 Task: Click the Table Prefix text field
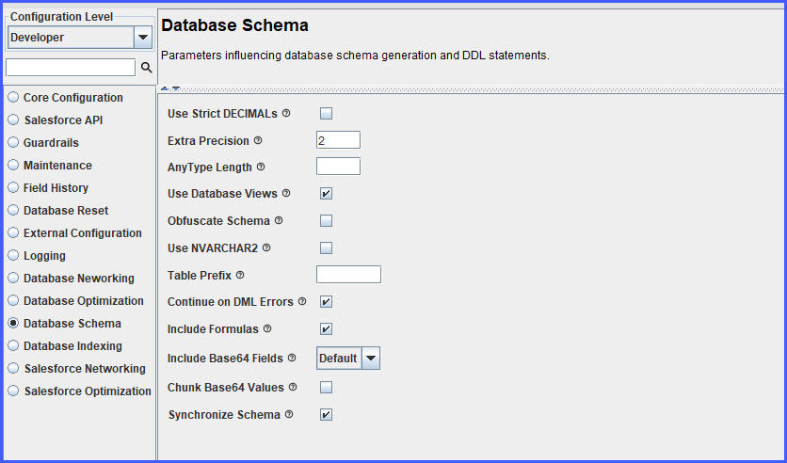point(349,275)
